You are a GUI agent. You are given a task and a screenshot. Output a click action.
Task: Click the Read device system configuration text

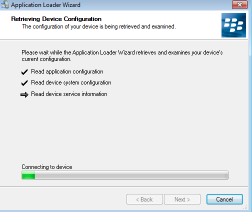(71, 82)
